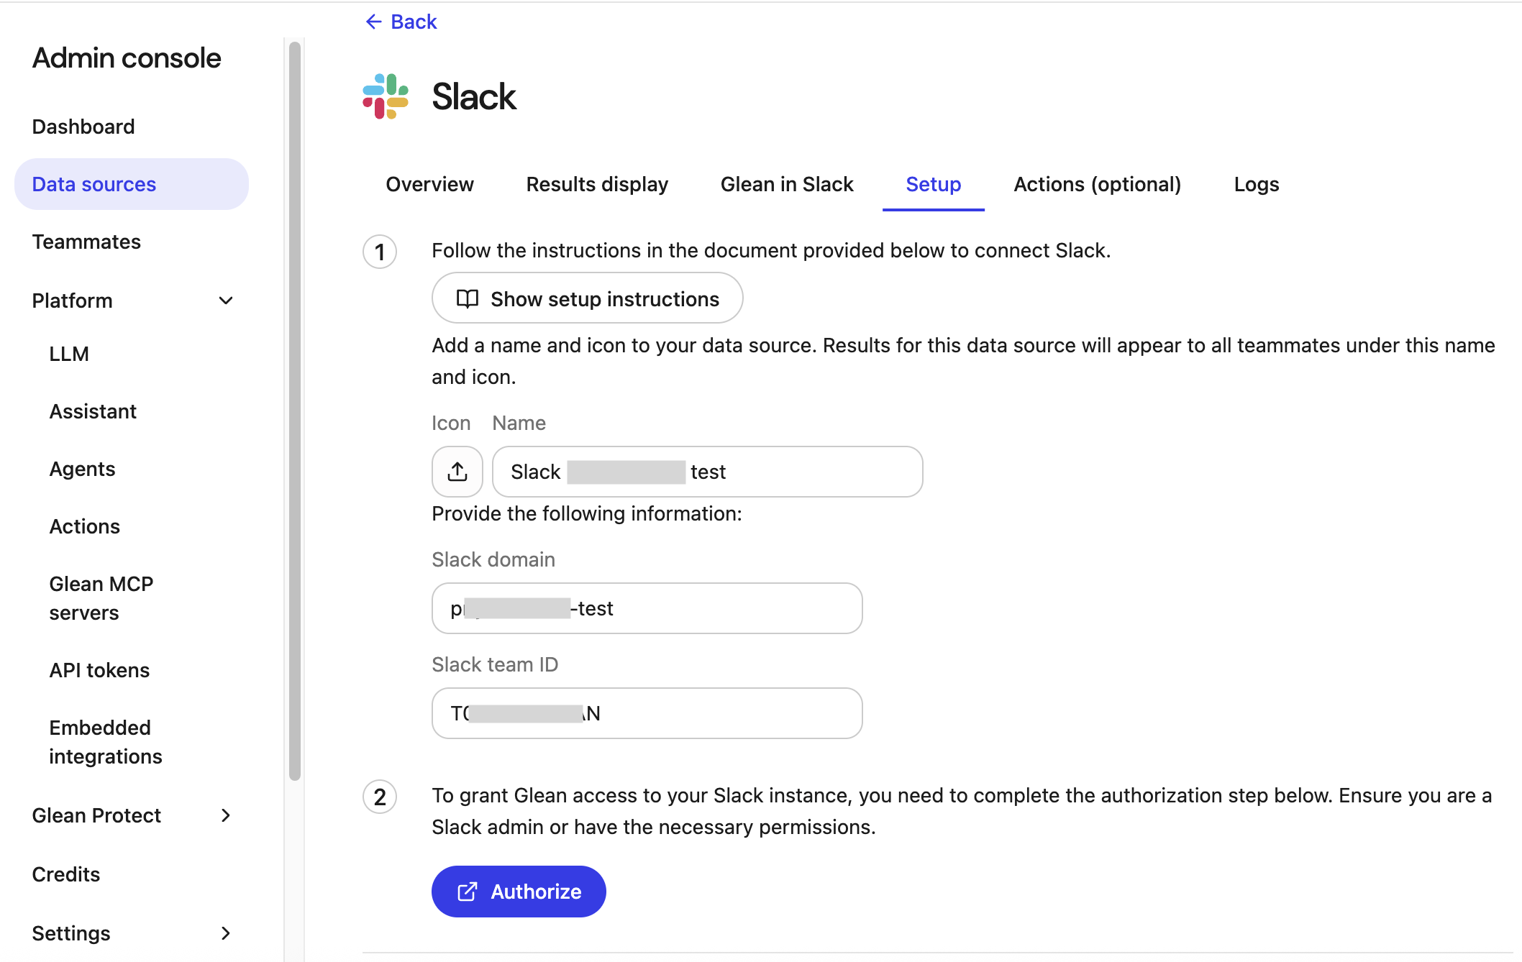
Task: Click the Slack team ID input field
Action: click(646, 713)
